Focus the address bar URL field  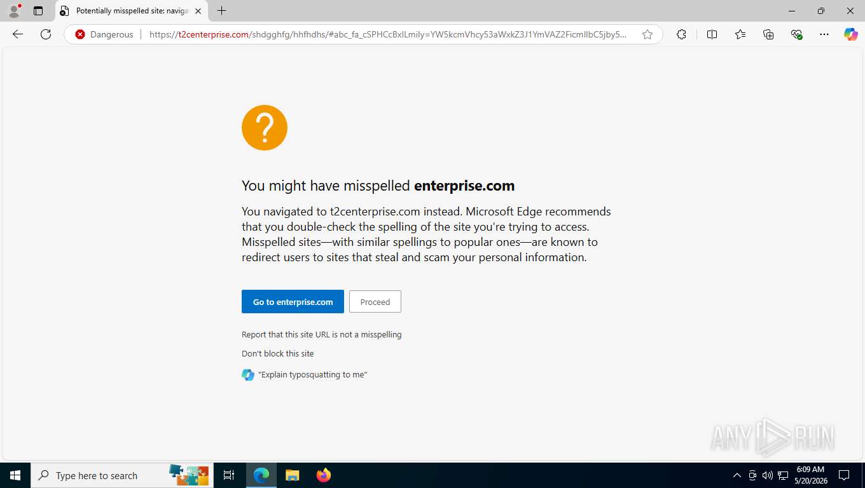click(388, 34)
